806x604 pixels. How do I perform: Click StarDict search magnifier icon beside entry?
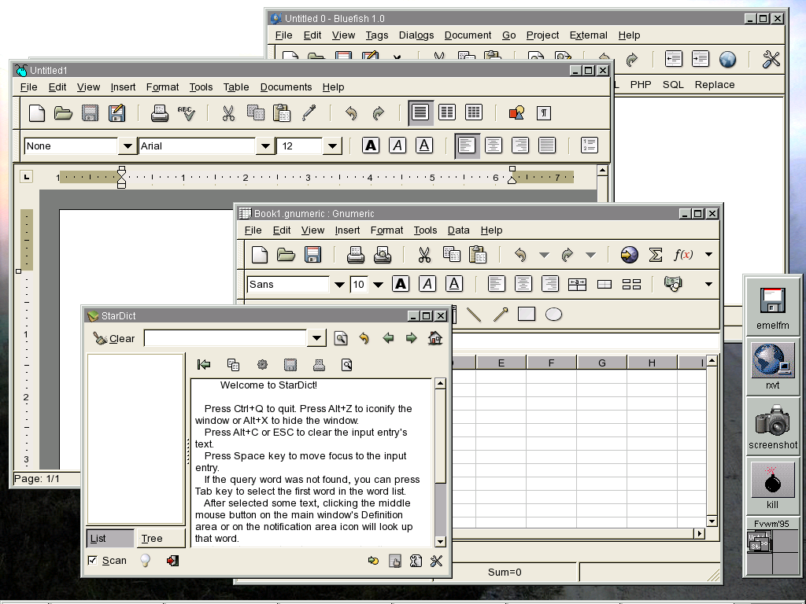(341, 338)
